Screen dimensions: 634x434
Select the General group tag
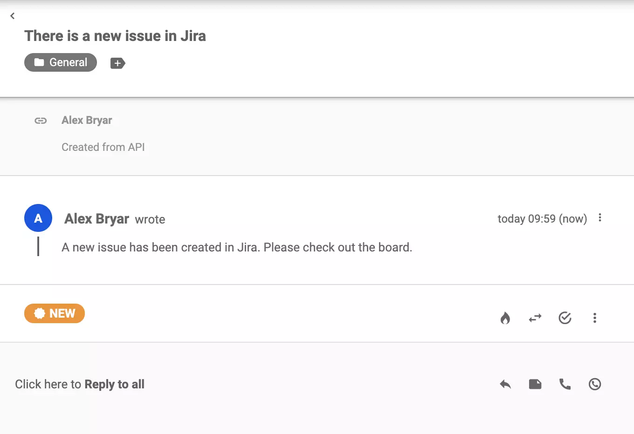click(x=61, y=62)
